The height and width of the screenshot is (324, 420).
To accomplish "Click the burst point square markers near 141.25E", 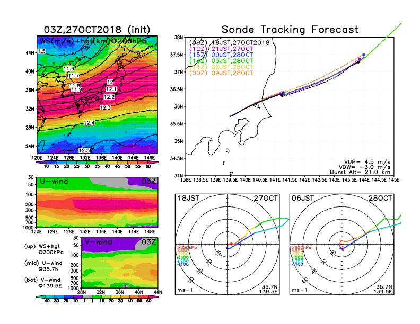I will pos(282,94).
